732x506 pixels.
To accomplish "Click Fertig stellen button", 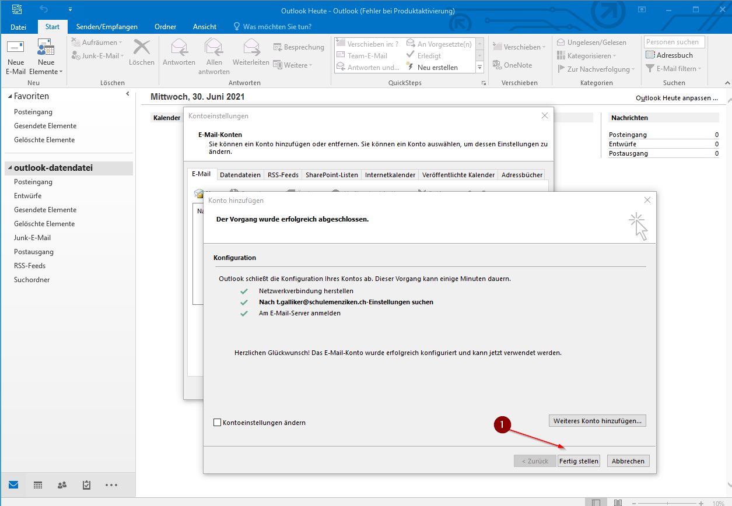I will (x=579, y=461).
